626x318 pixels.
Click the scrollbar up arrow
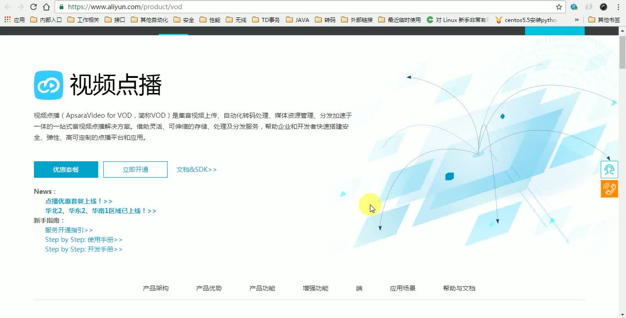[622, 30]
